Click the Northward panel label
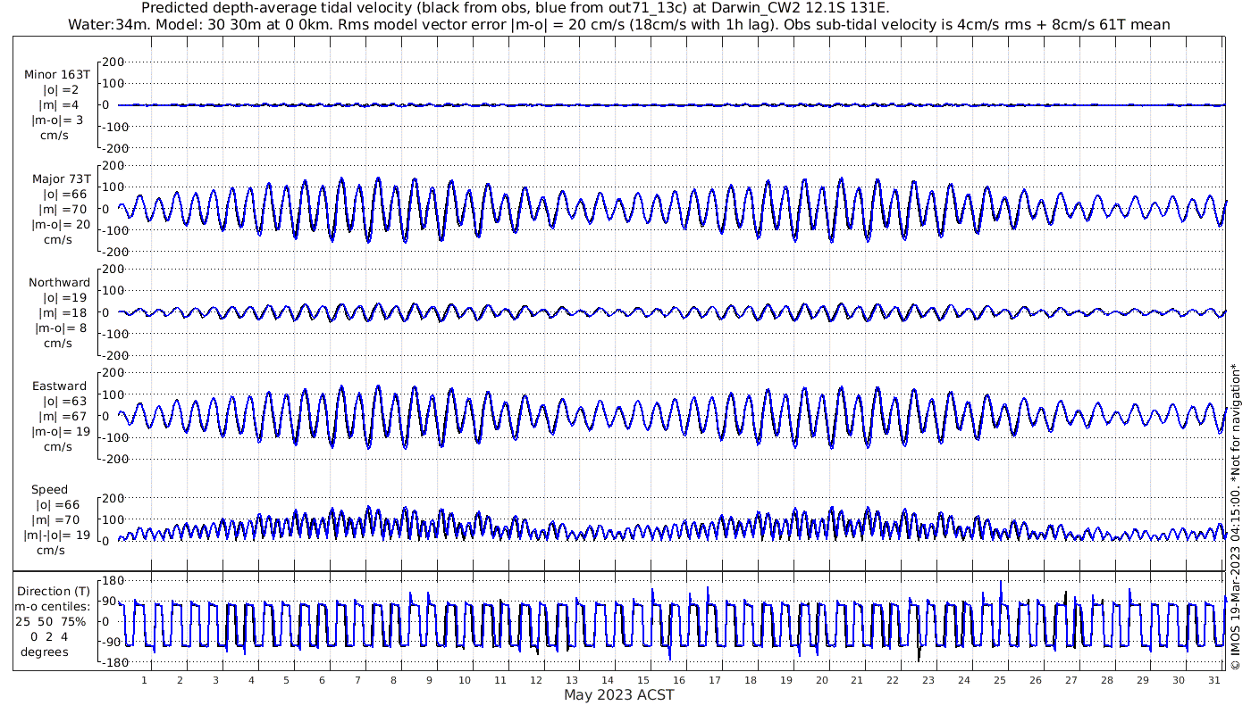Screen dimensions: 1251x714 point(59,283)
